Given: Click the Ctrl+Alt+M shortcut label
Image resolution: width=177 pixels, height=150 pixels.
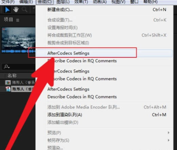Looking at the screenshot, I should click(155, 107).
